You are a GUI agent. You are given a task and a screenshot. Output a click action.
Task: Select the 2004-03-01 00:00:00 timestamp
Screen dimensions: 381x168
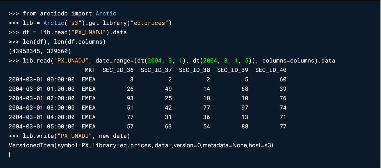pos(42,79)
